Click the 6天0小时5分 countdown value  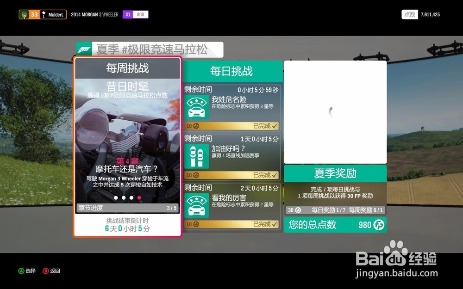coord(127,228)
